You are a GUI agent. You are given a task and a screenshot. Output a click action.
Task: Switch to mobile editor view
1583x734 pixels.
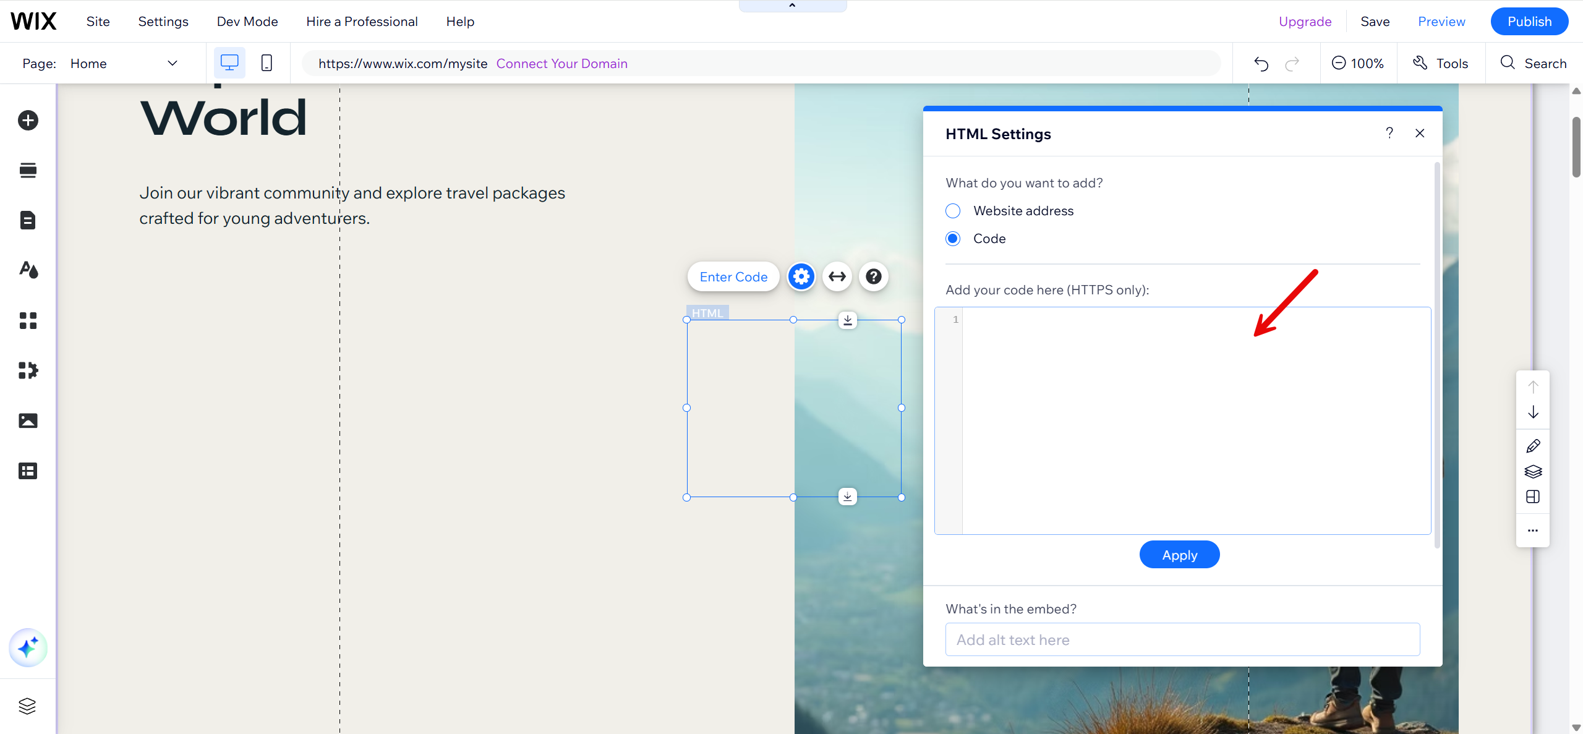tap(267, 62)
